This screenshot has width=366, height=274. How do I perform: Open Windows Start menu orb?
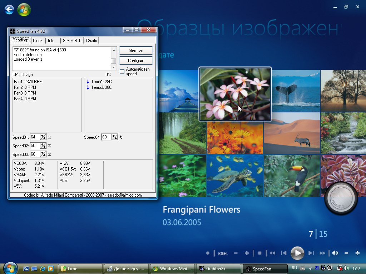tap(10, 268)
